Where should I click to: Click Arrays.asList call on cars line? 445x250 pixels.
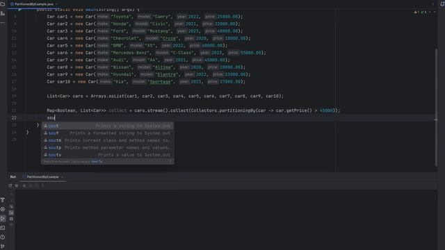click(x=108, y=96)
